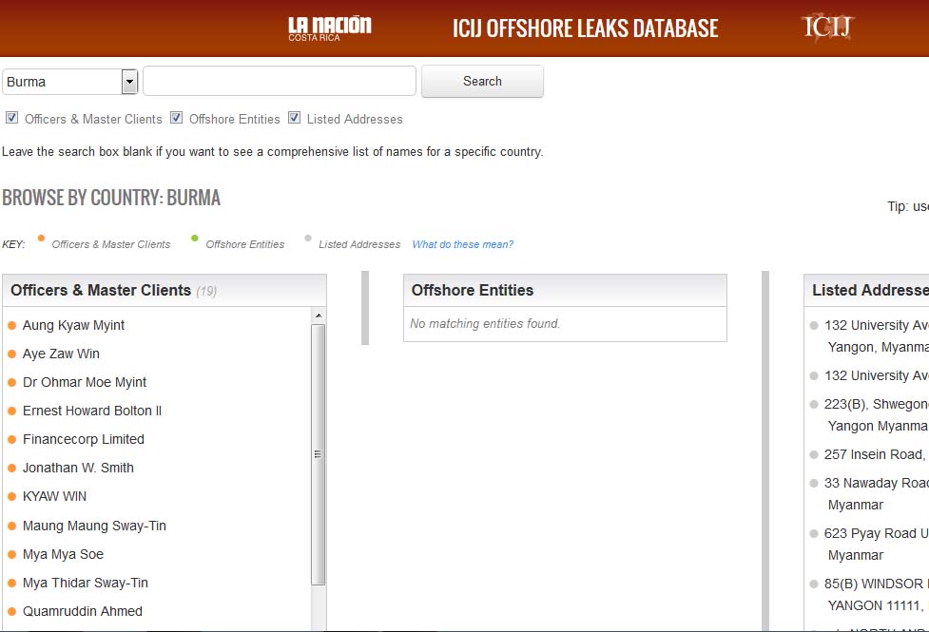The image size is (929, 632).
Task: Click the ICIJ logo in the header
Action: pyautogui.click(x=827, y=27)
